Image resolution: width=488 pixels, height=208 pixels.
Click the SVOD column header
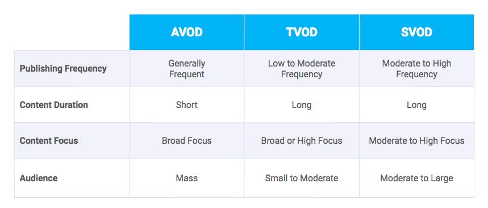(417, 32)
